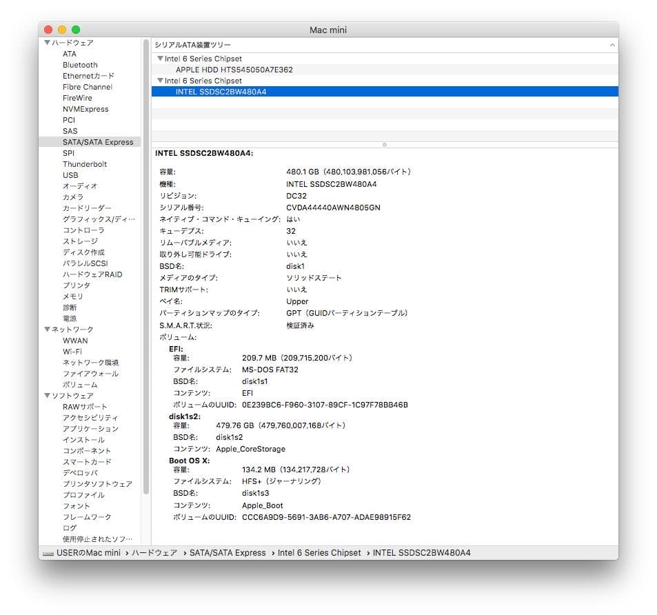Click INTEL SSDSC2BW480A4 in the path bar
This screenshot has width=657, height=615.
(x=422, y=553)
